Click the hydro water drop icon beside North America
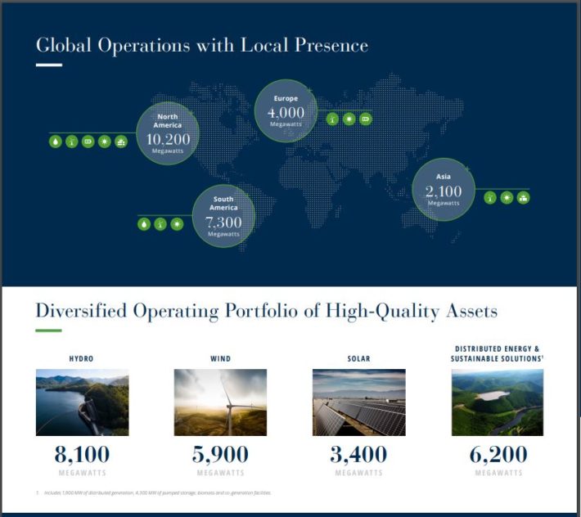The image size is (581, 517). [56, 142]
